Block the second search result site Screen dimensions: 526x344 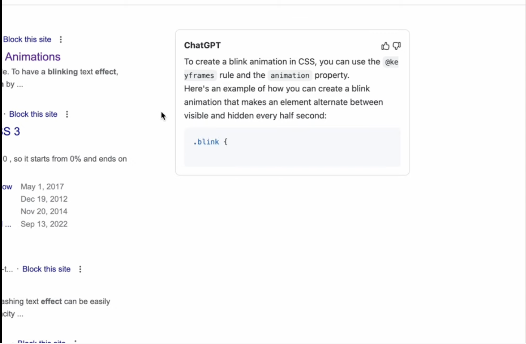click(x=33, y=114)
